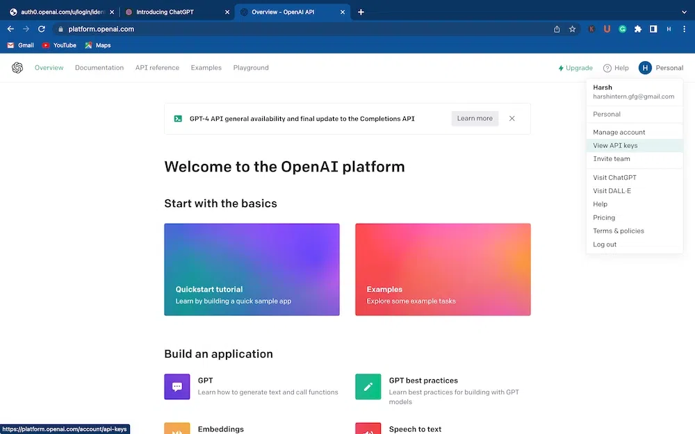The height and width of the screenshot is (434, 695).
Task: Open the Examples nav item
Action: pyautogui.click(x=206, y=68)
